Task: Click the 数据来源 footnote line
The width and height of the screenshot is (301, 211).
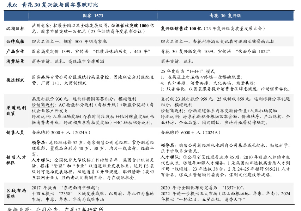Action: point(55,209)
